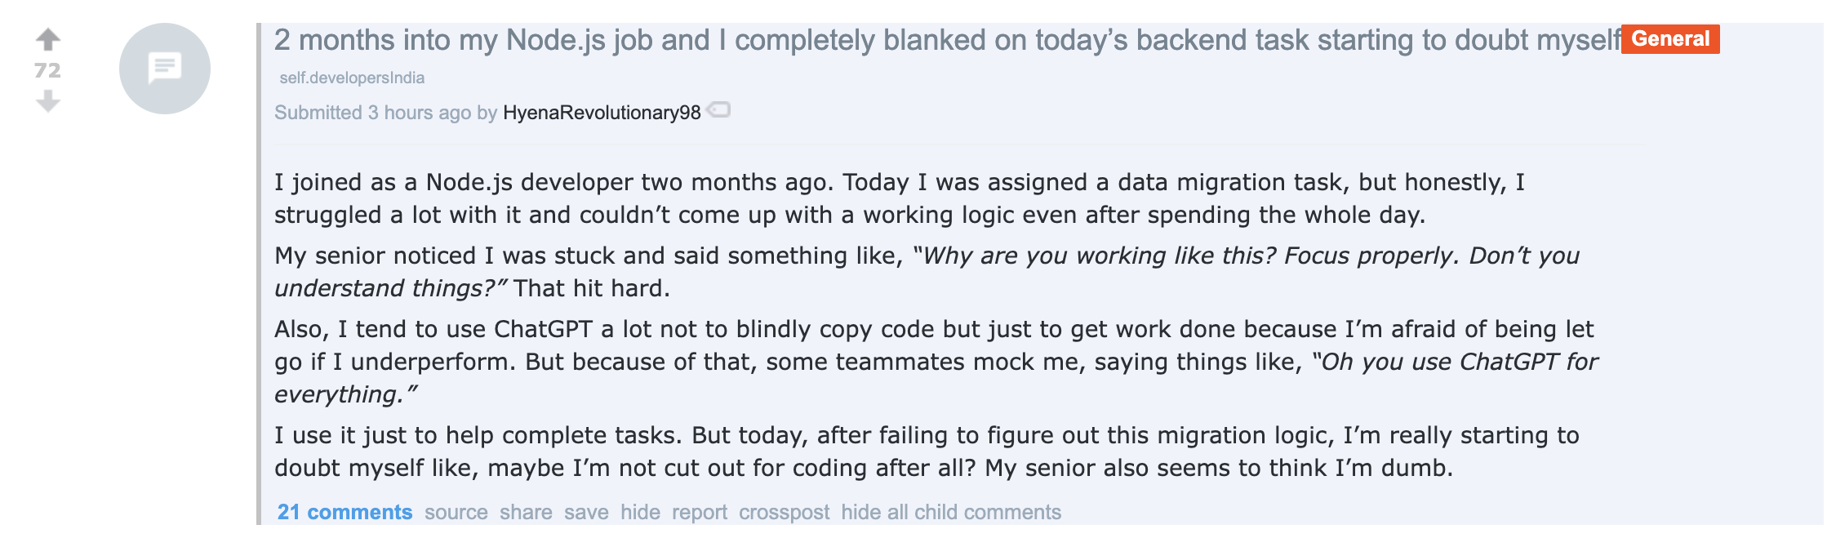Open the self.developersIndia domain link
The height and width of the screenshot is (547, 1827).
pyautogui.click(x=352, y=78)
